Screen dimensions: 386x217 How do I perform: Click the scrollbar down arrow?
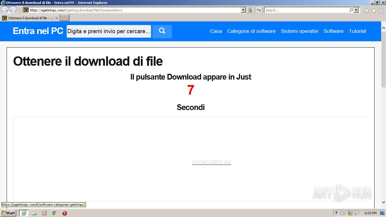click(384, 202)
